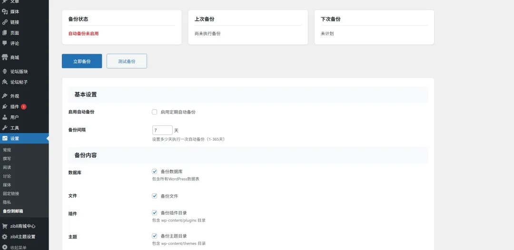Click the 论坛版块 forum sections icon
Image resolution: width=514 pixels, height=250 pixels.
tap(5, 71)
